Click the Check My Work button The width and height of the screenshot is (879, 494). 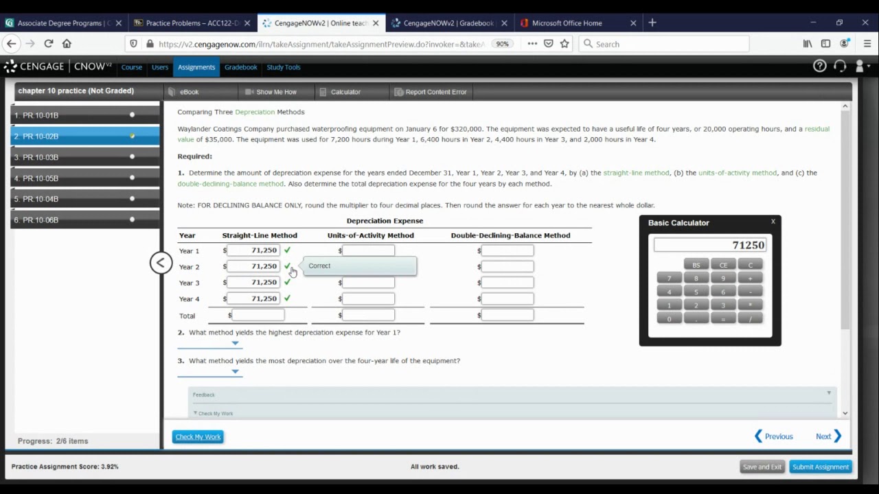pos(198,437)
